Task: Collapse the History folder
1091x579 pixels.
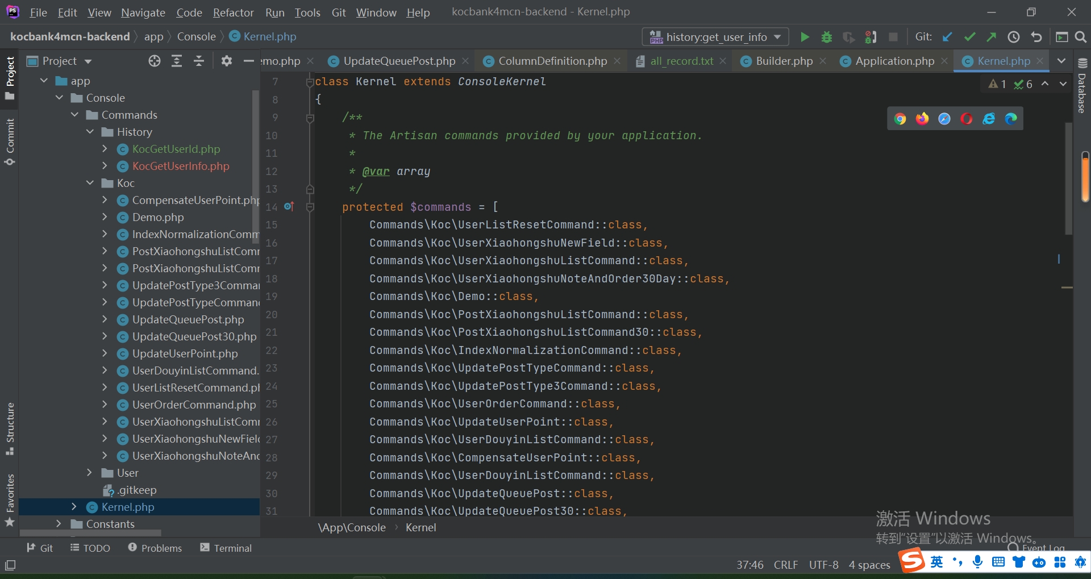Action: point(90,132)
